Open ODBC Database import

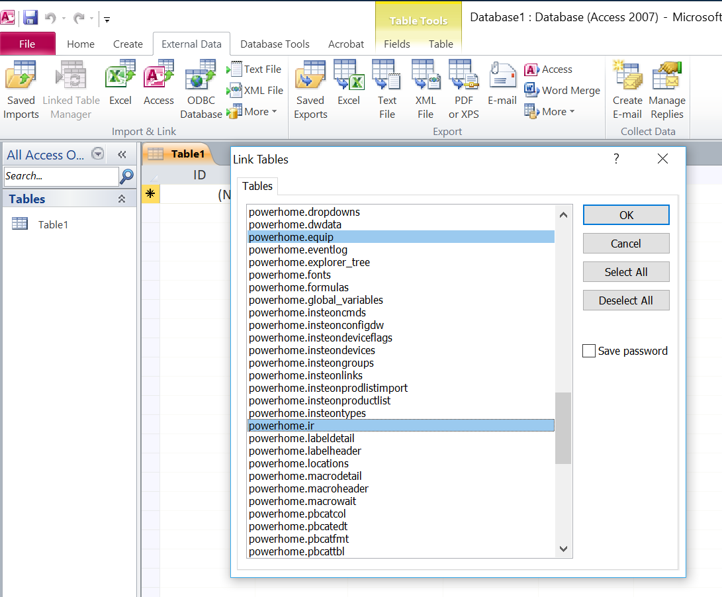click(201, 90)
